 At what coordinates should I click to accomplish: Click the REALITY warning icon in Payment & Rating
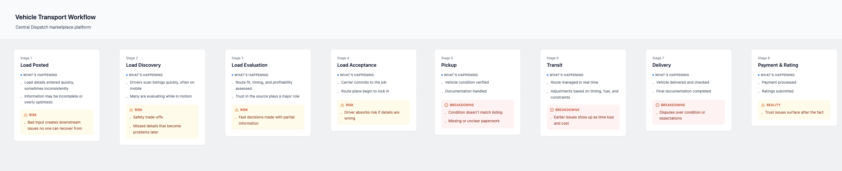point(763,105)
